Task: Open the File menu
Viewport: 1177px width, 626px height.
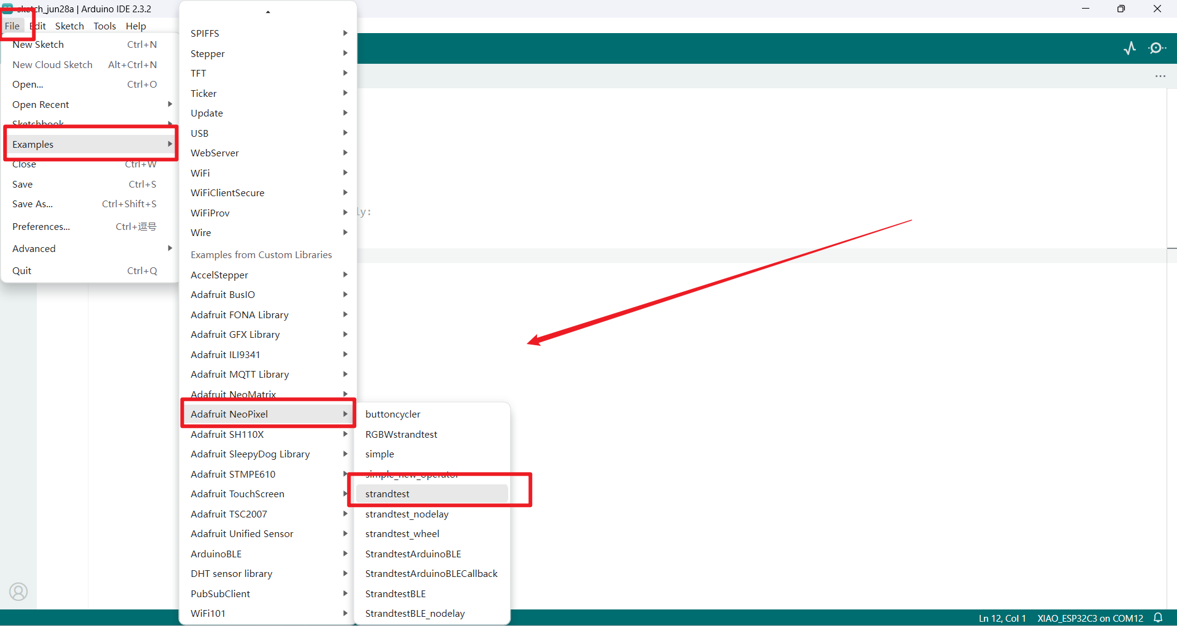Action: pyautogui.click(x=12, y=26)
